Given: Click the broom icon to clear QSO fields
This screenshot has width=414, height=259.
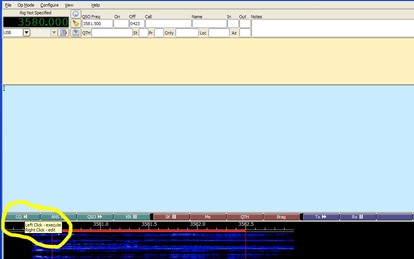Looking at the screenshot, I should click(x=76, y=24).
